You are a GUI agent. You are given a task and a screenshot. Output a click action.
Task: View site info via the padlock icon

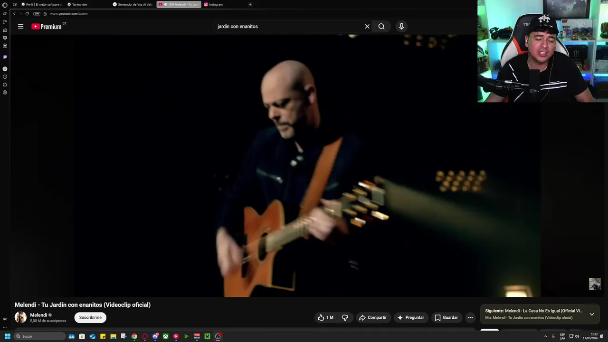pos(45,14)
